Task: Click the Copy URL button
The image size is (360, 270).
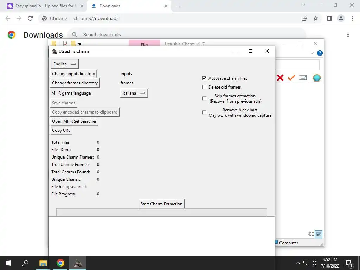Action: pyautogui.click(x=61, y=130)
